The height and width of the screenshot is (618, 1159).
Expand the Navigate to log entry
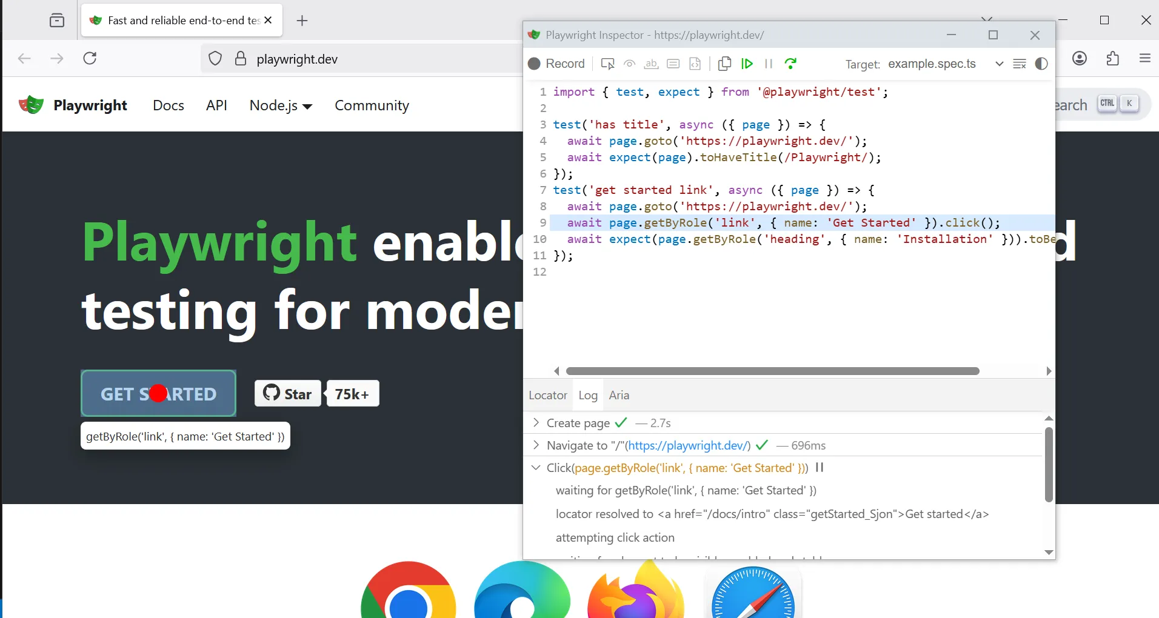click(536, 445)
